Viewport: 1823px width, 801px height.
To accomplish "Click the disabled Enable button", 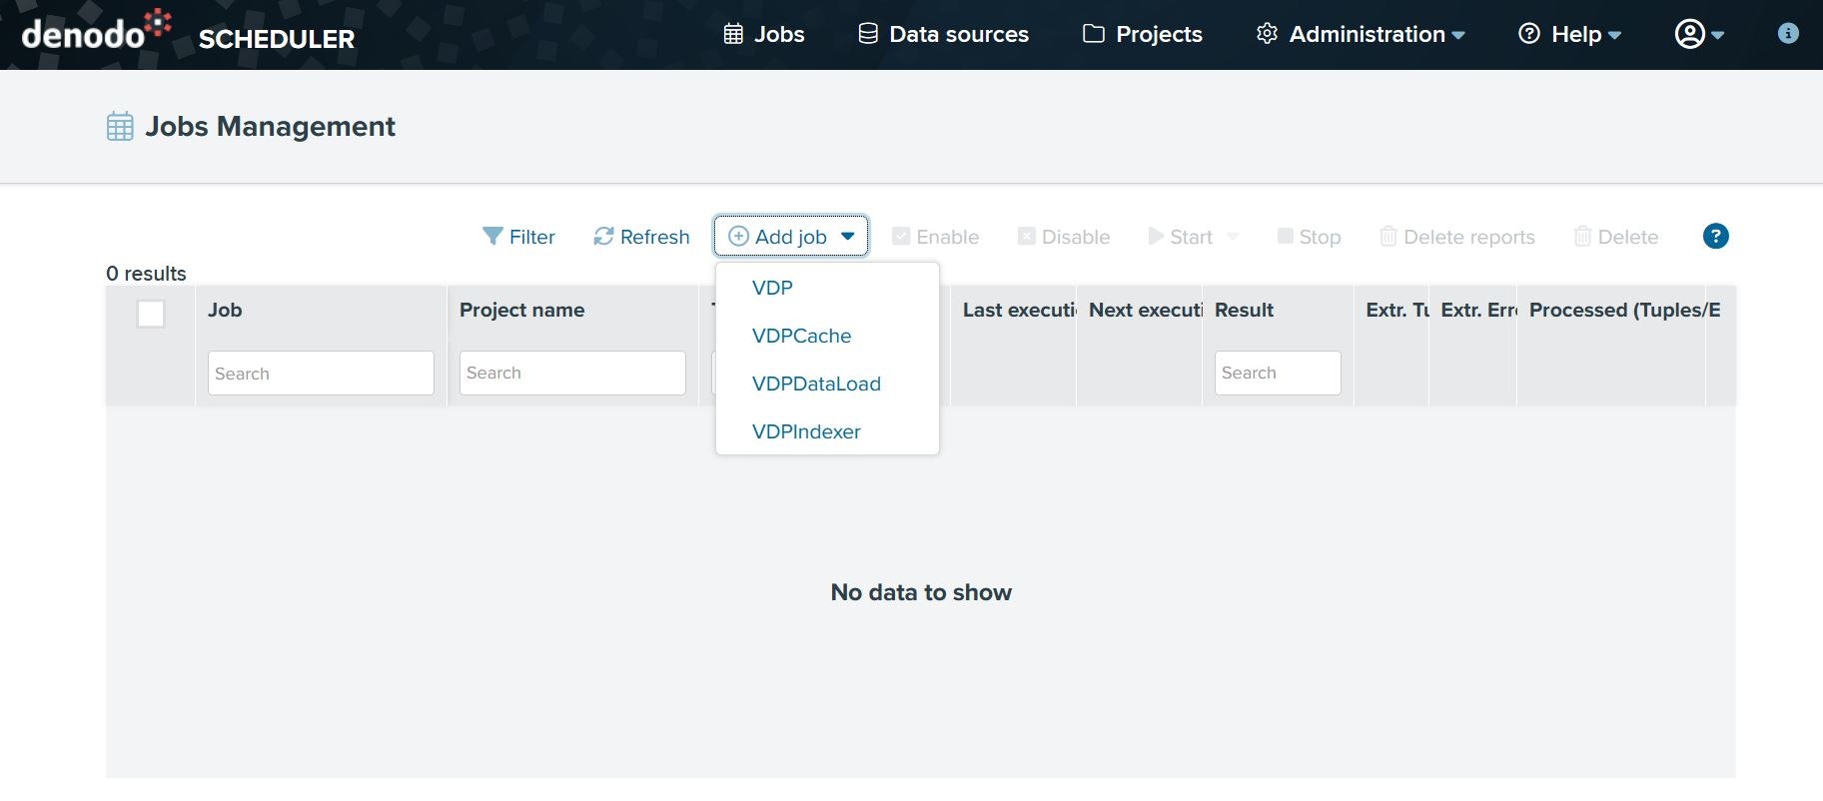I will pos(935,237).
